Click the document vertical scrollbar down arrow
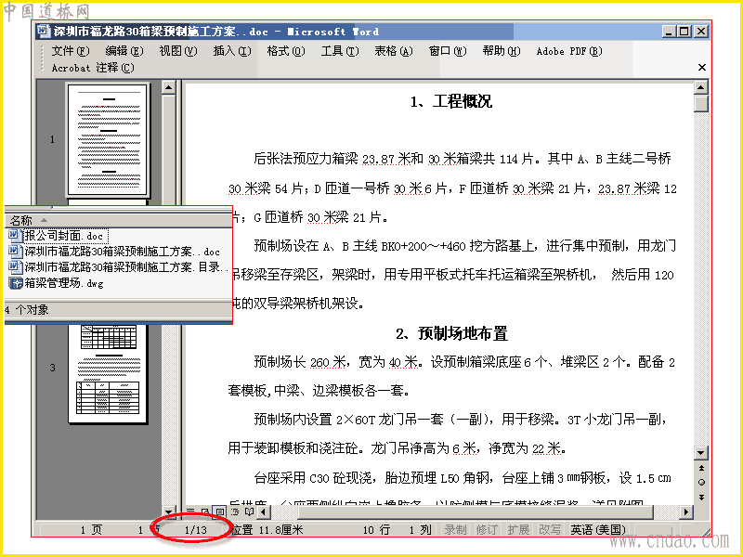 [x=701, y=452]
